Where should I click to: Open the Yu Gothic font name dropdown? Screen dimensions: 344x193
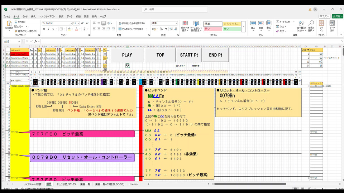pyautogui.click(x=71, y=23)
